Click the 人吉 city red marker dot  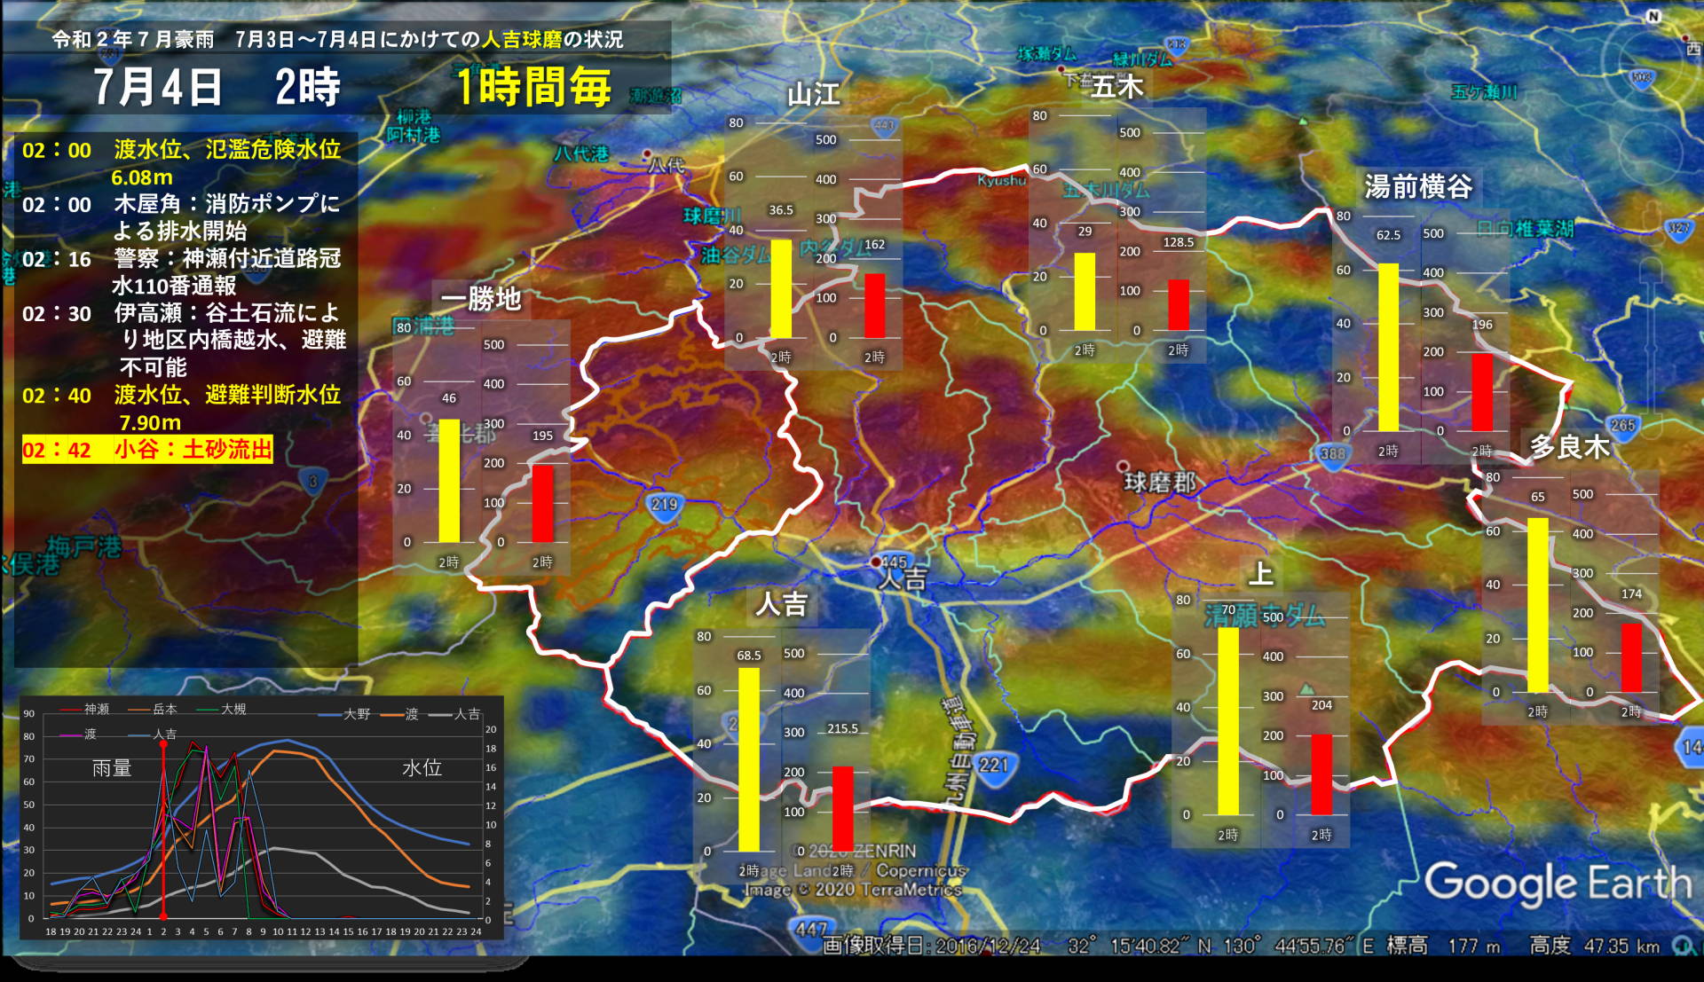[876, 562]
